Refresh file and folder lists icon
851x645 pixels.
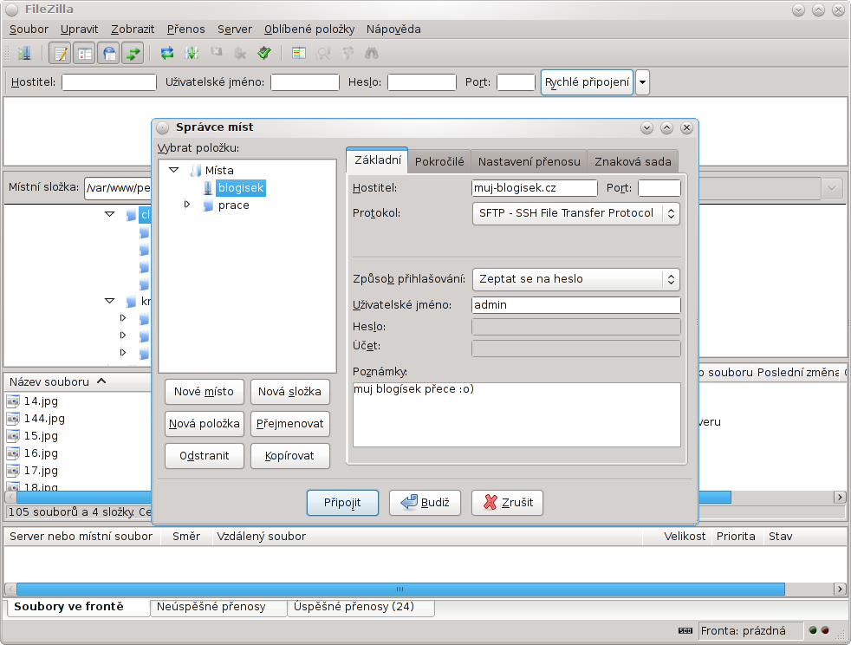point(167,53)
